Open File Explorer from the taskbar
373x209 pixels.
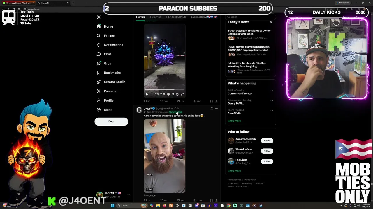pos(158,206)
